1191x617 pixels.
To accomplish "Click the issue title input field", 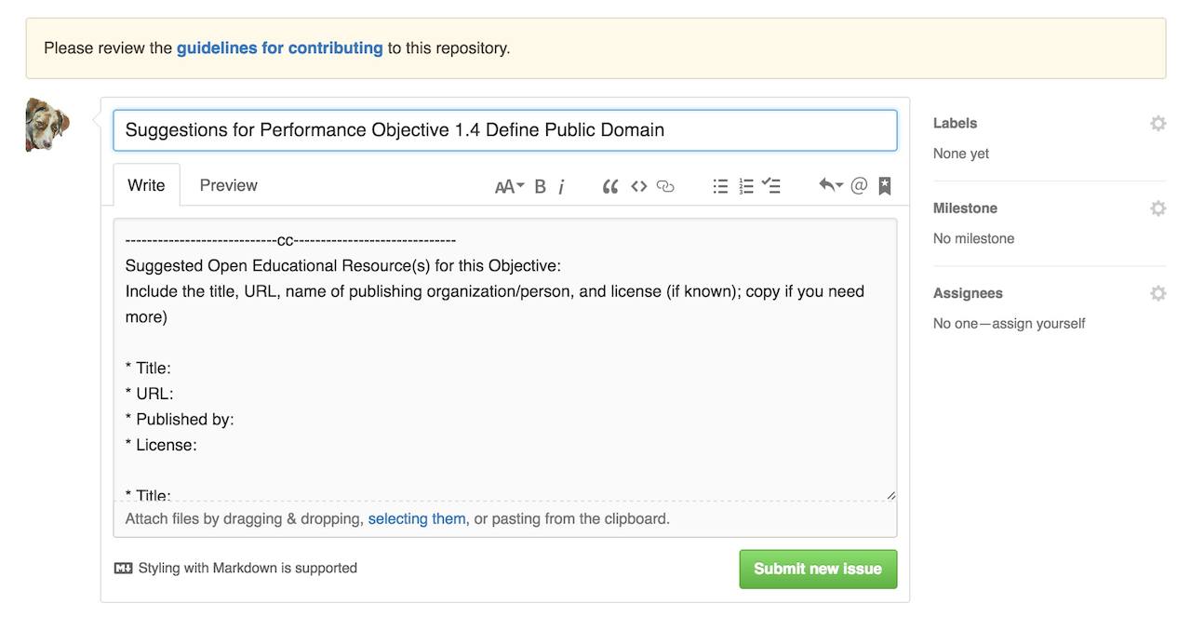I will coord(504,130).
